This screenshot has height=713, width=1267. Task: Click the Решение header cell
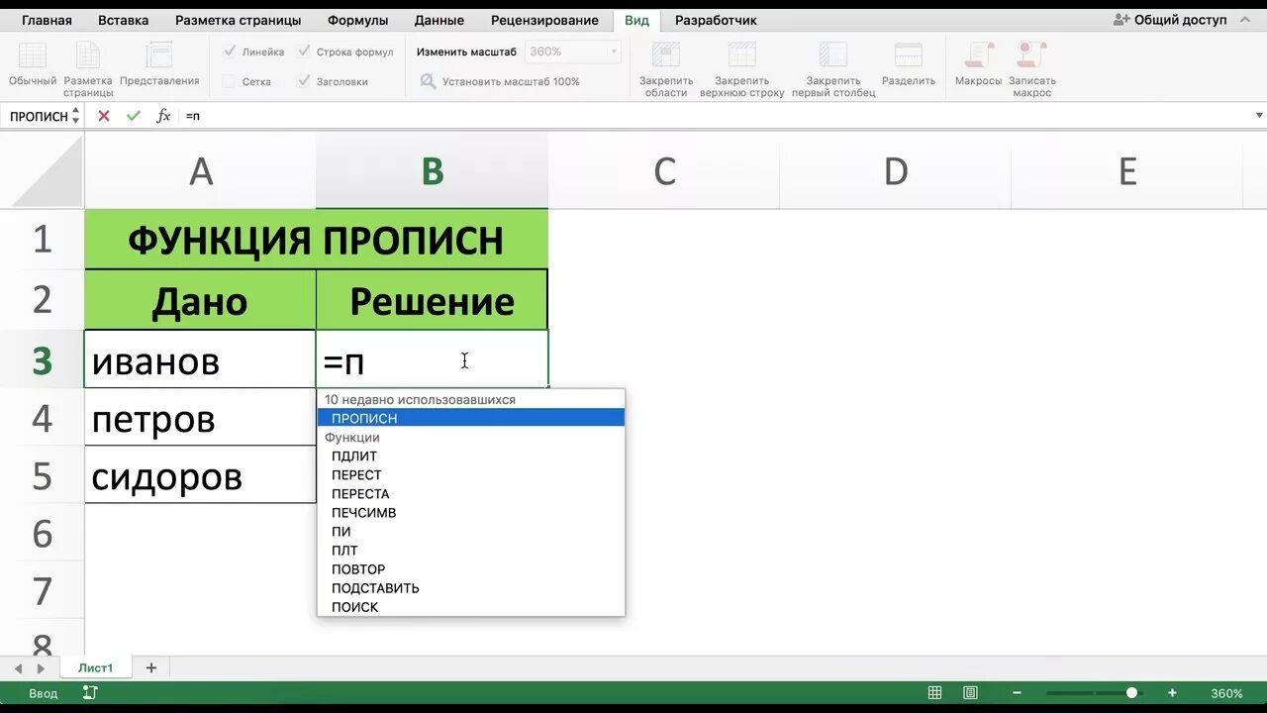(x=433, y=300)
